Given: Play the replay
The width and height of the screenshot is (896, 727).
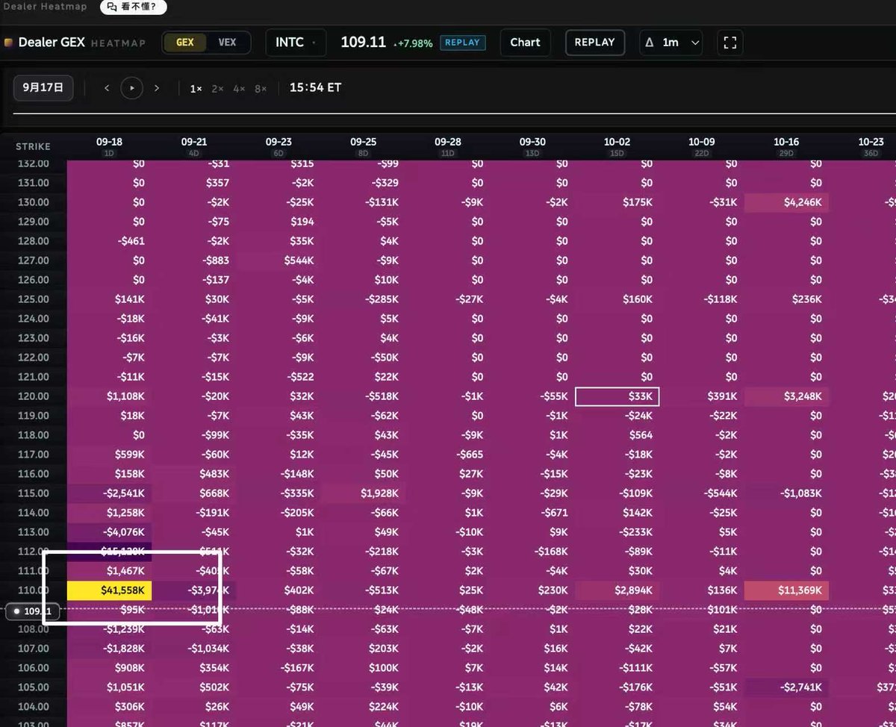Looking at the screenshot, I should point(132,88).
